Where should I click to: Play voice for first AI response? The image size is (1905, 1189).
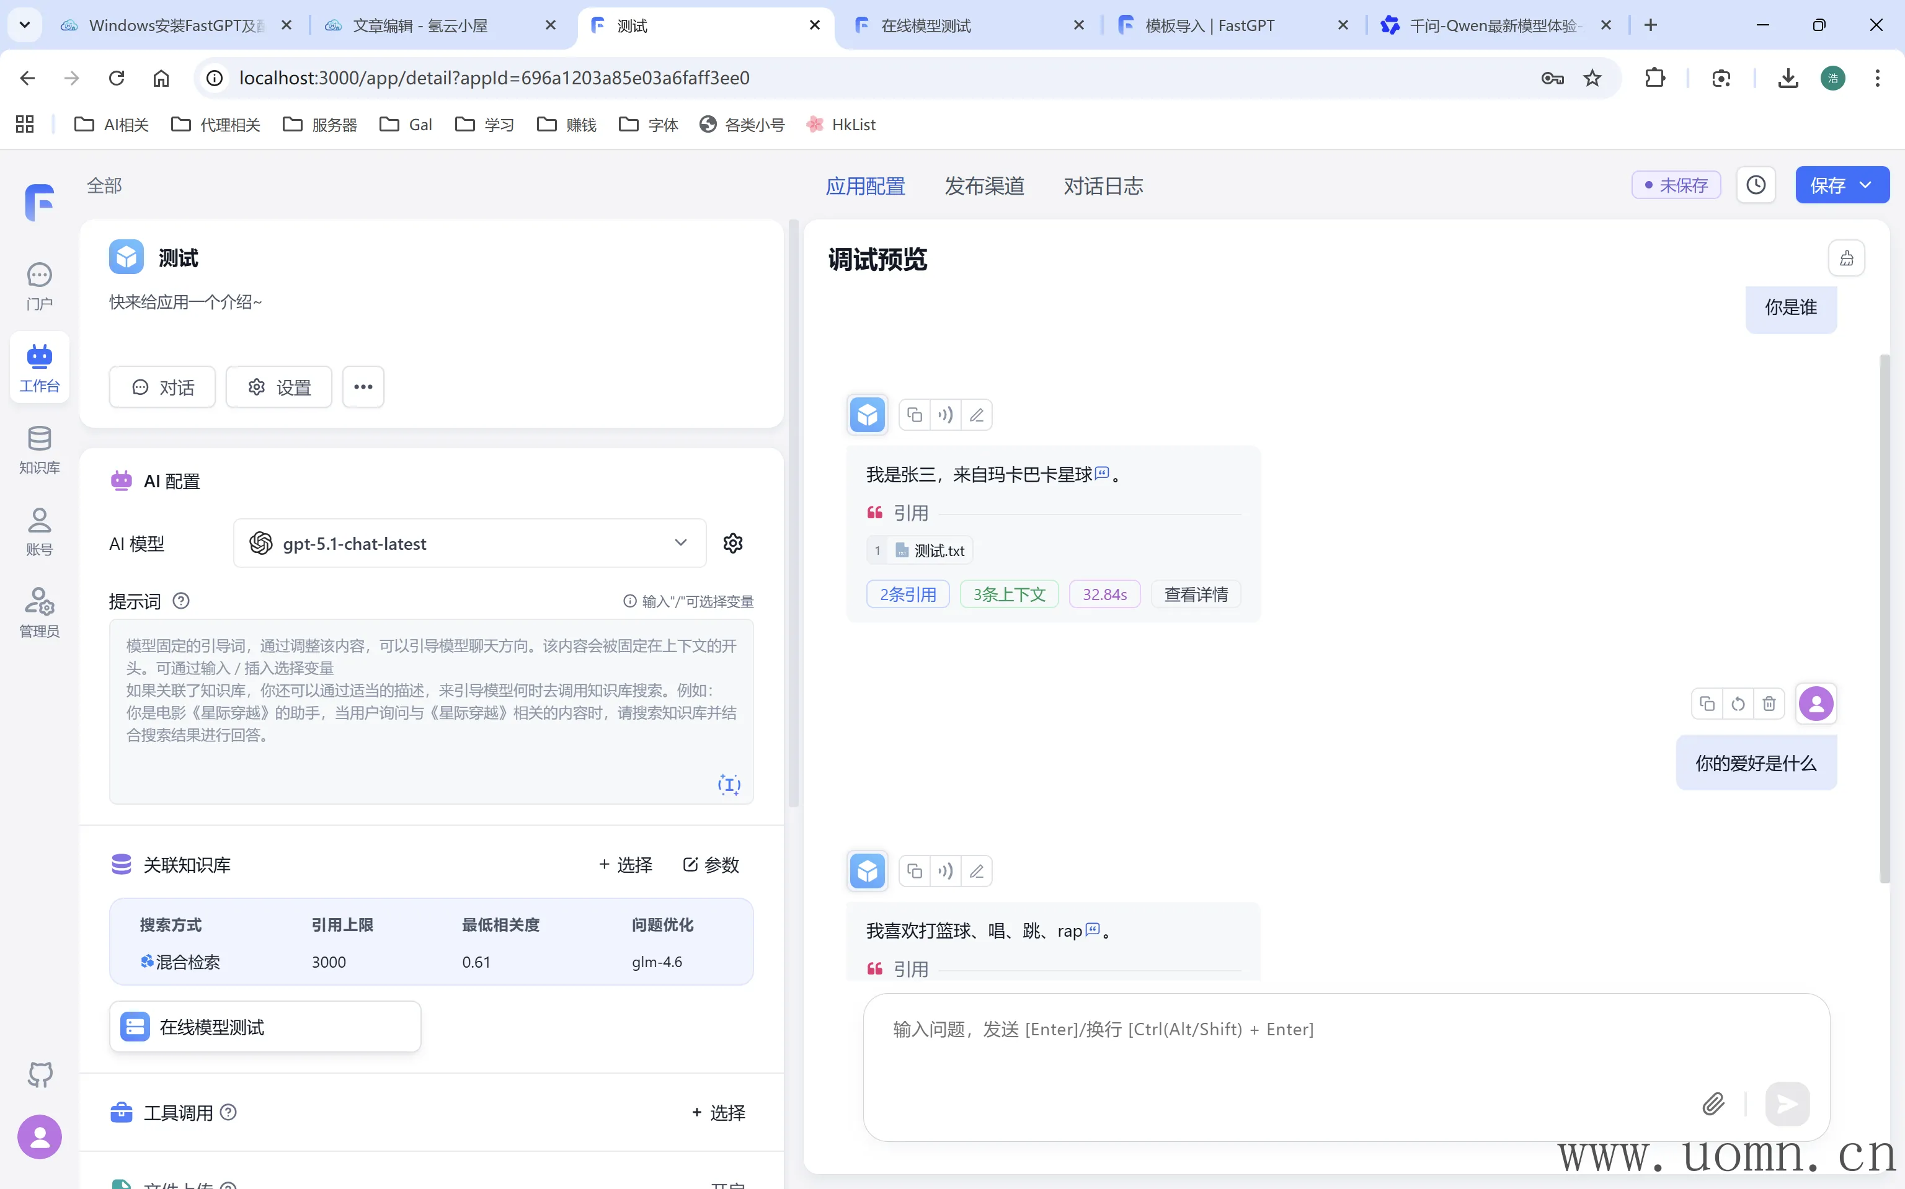coord(946,415)
